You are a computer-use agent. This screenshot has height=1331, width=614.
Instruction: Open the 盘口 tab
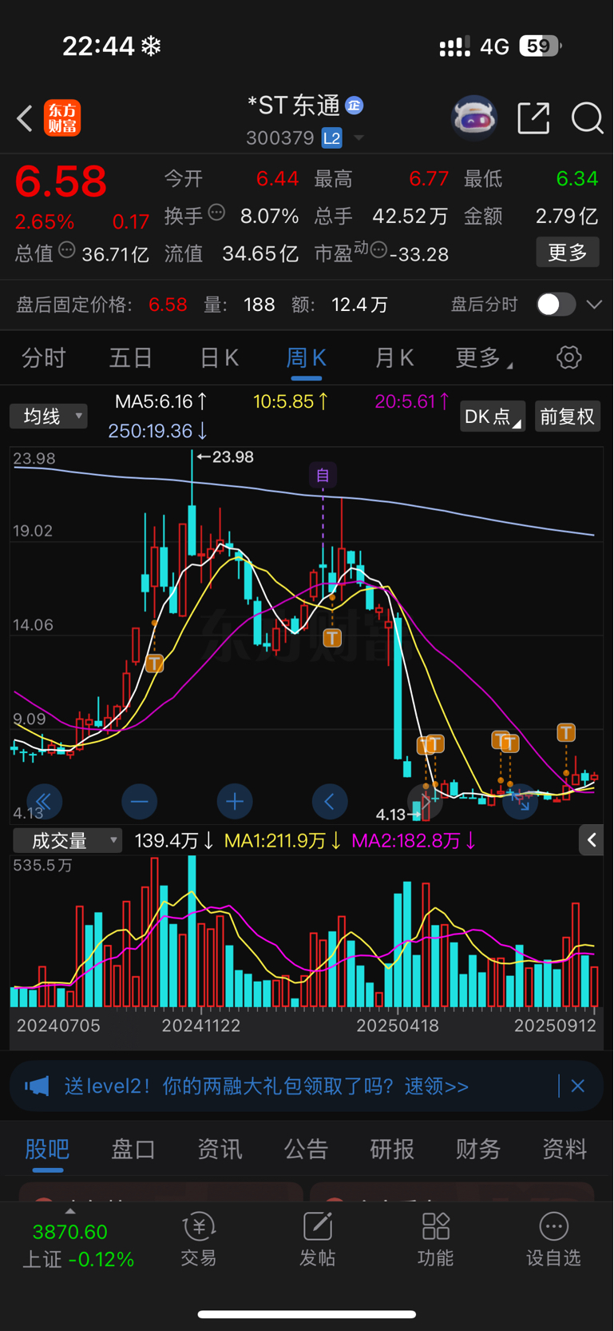133,1149
